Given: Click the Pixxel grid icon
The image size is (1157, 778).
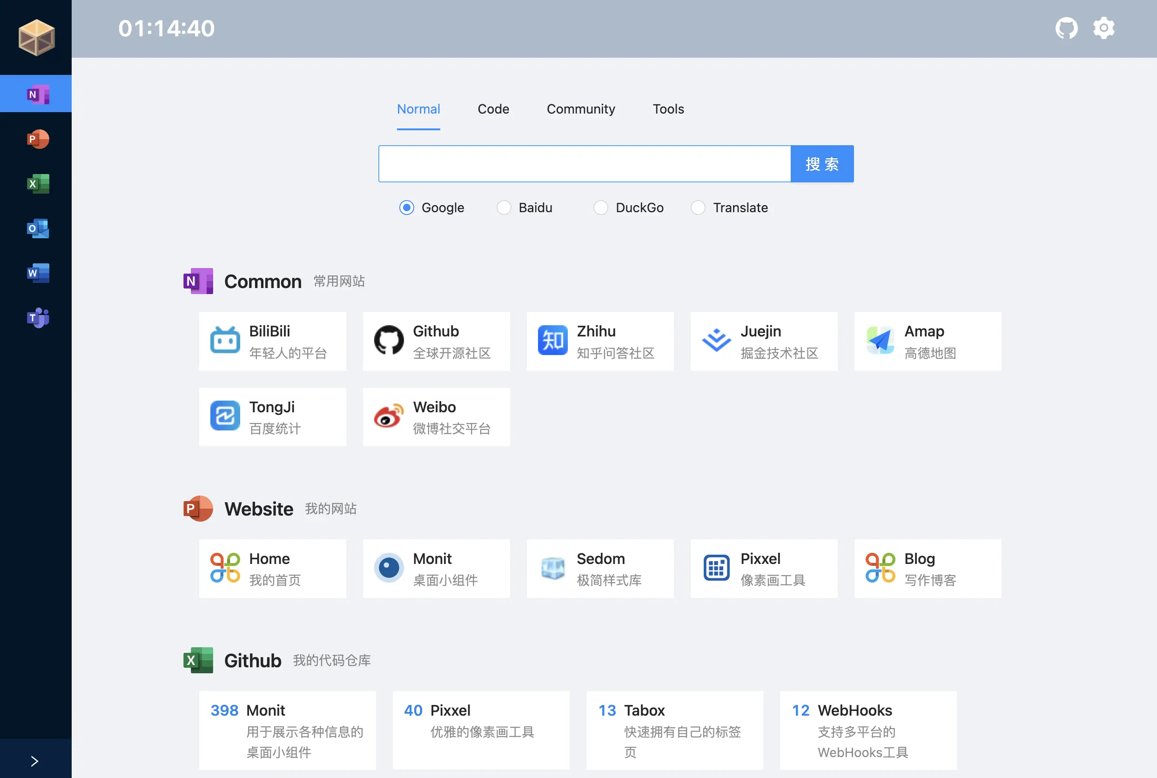Looking at the screenshot, I should (716, 568).
